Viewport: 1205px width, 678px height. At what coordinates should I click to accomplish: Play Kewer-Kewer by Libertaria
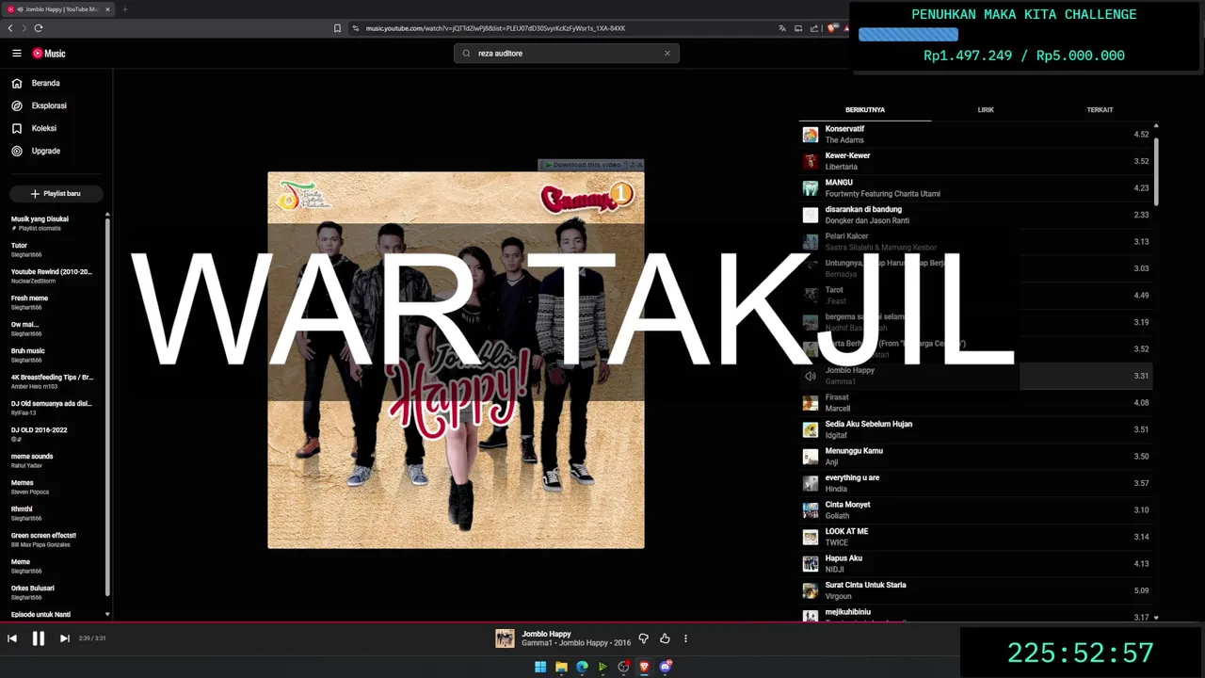pyautogui.click(x=976, y=161)
